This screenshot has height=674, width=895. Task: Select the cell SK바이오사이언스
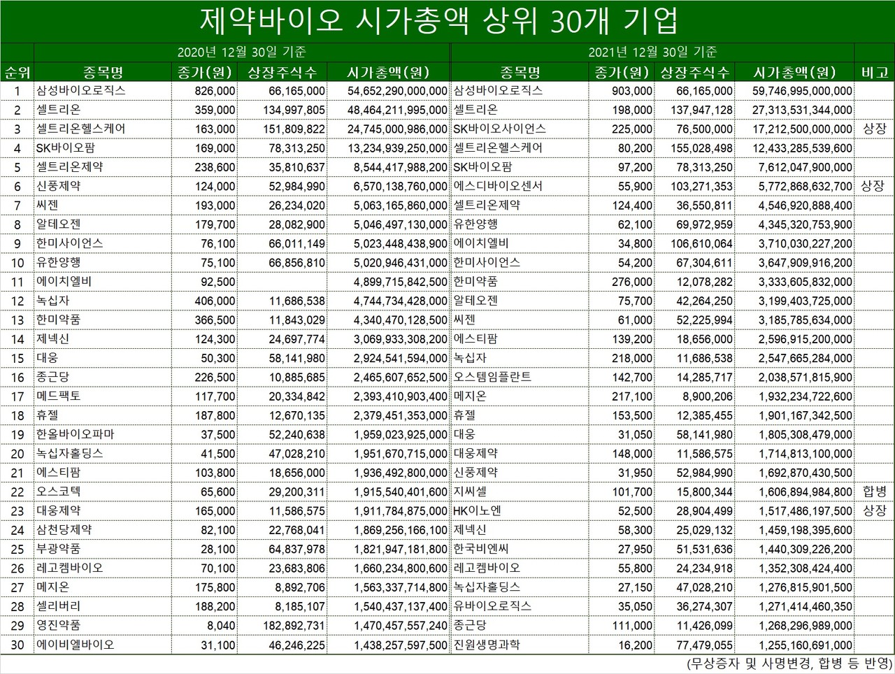(x=499, y=129)
